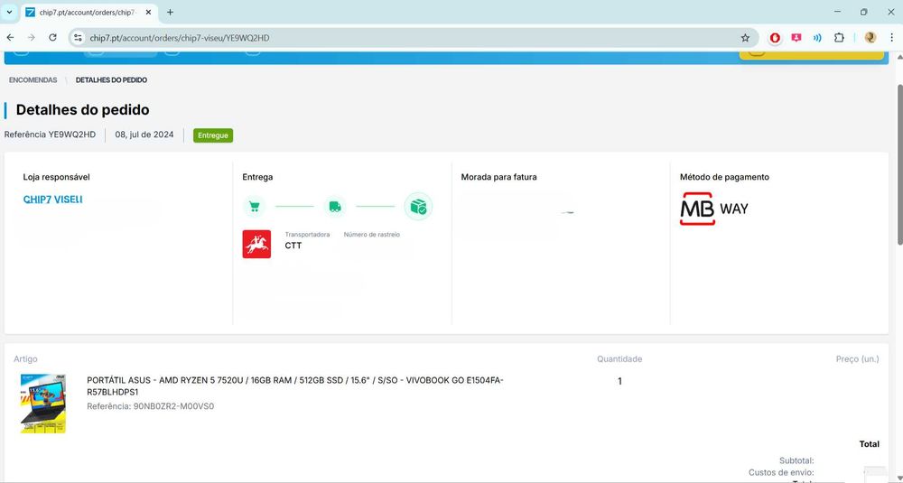The height and width of the screenshot is (483, 903).
Task: Click Detalhes do pedido breadcrumb
Action: click(111, 80)
